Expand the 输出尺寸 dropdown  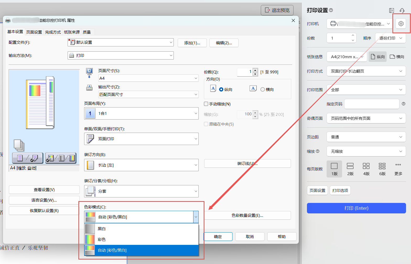pyautogui.click(x=148, y=94)
